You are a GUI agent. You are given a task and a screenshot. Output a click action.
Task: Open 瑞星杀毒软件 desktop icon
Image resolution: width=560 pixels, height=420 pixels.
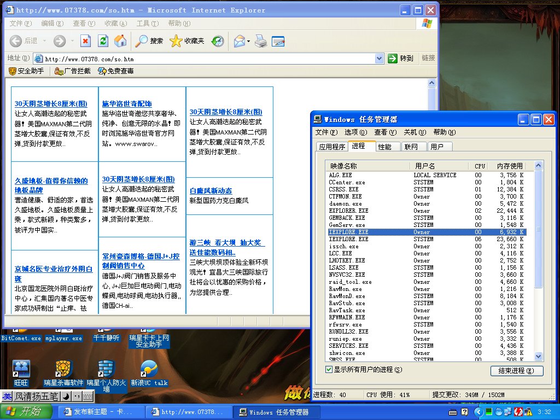(x=64, y=369)
